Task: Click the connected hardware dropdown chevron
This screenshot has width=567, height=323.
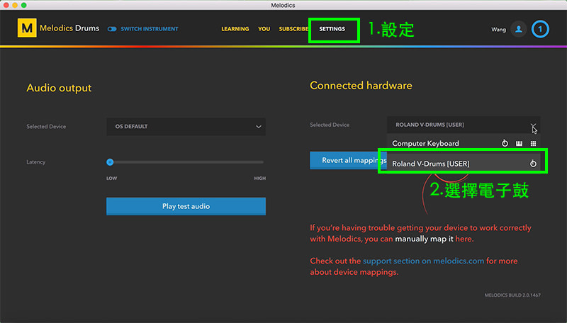Action: (x=534, y=125)
